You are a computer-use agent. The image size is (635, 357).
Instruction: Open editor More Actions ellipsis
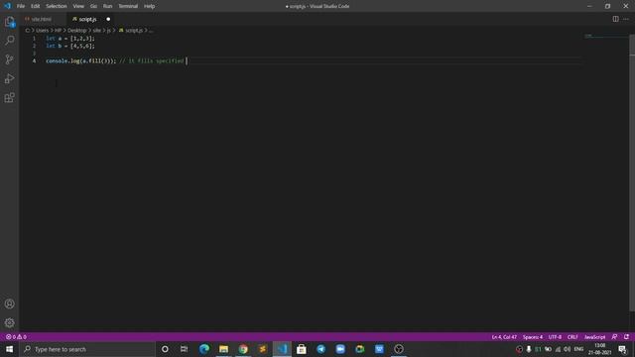tap(626, 19)
